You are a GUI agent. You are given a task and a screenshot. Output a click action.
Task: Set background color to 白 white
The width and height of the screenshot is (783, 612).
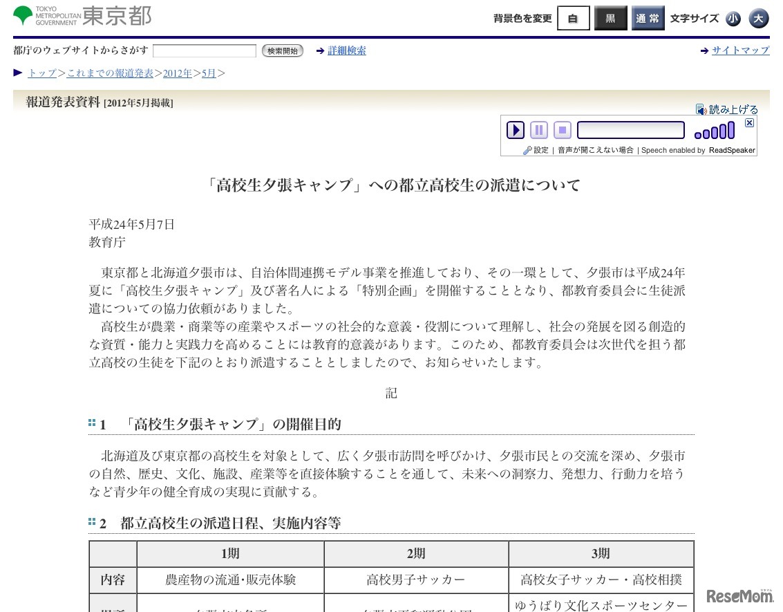click(573, 19)
